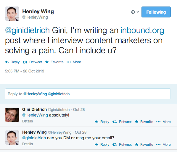The image size is (177, 152).
Task: Open the inbound.org link
Action: pyautogui.click(x=142, y=30)
